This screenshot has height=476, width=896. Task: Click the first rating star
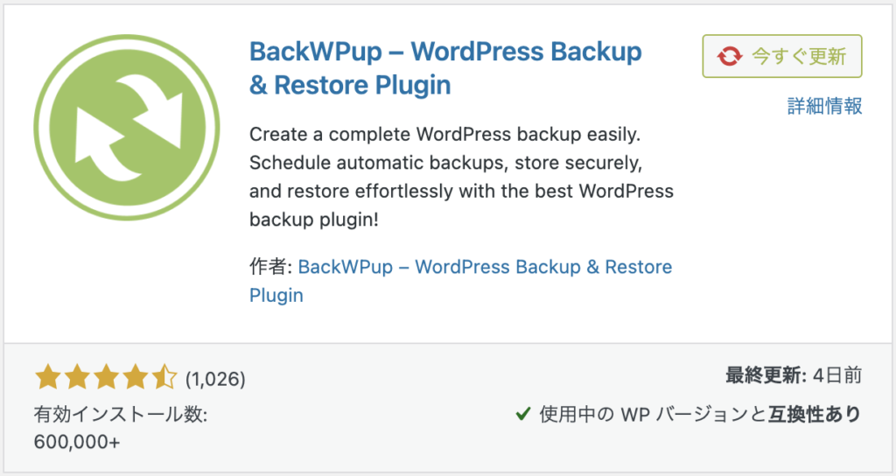(x=47, y=378)
